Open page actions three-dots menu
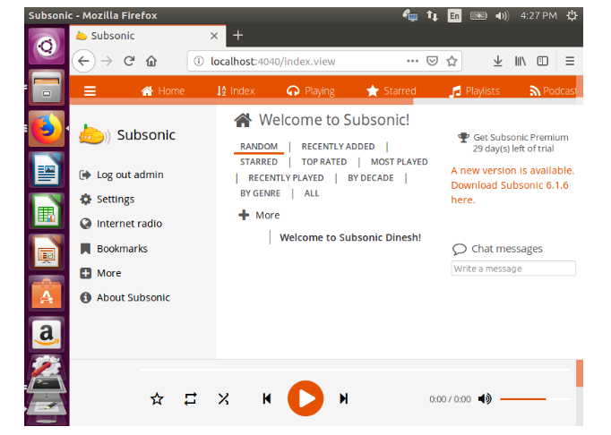Image resolution: width=611 pixels, height=435 pixels. click(x=412, y=61)
